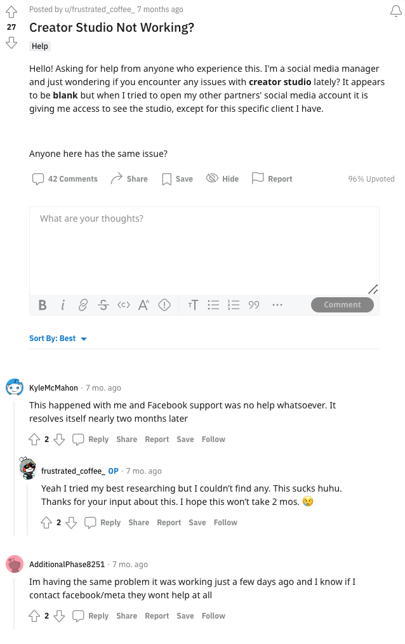Select the superscript formatting icon

pyautogui.click(x=144, y=305)
